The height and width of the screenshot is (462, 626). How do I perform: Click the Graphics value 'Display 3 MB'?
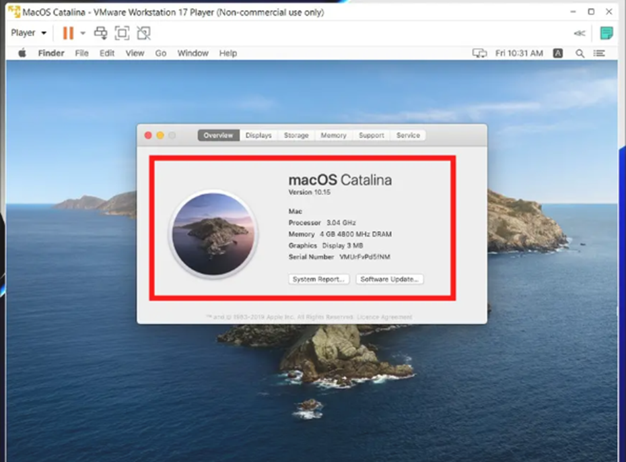coord(343,246)
